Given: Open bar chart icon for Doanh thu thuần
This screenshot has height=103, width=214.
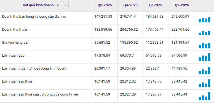Looking at the screenshot, I should pos(204,33).
